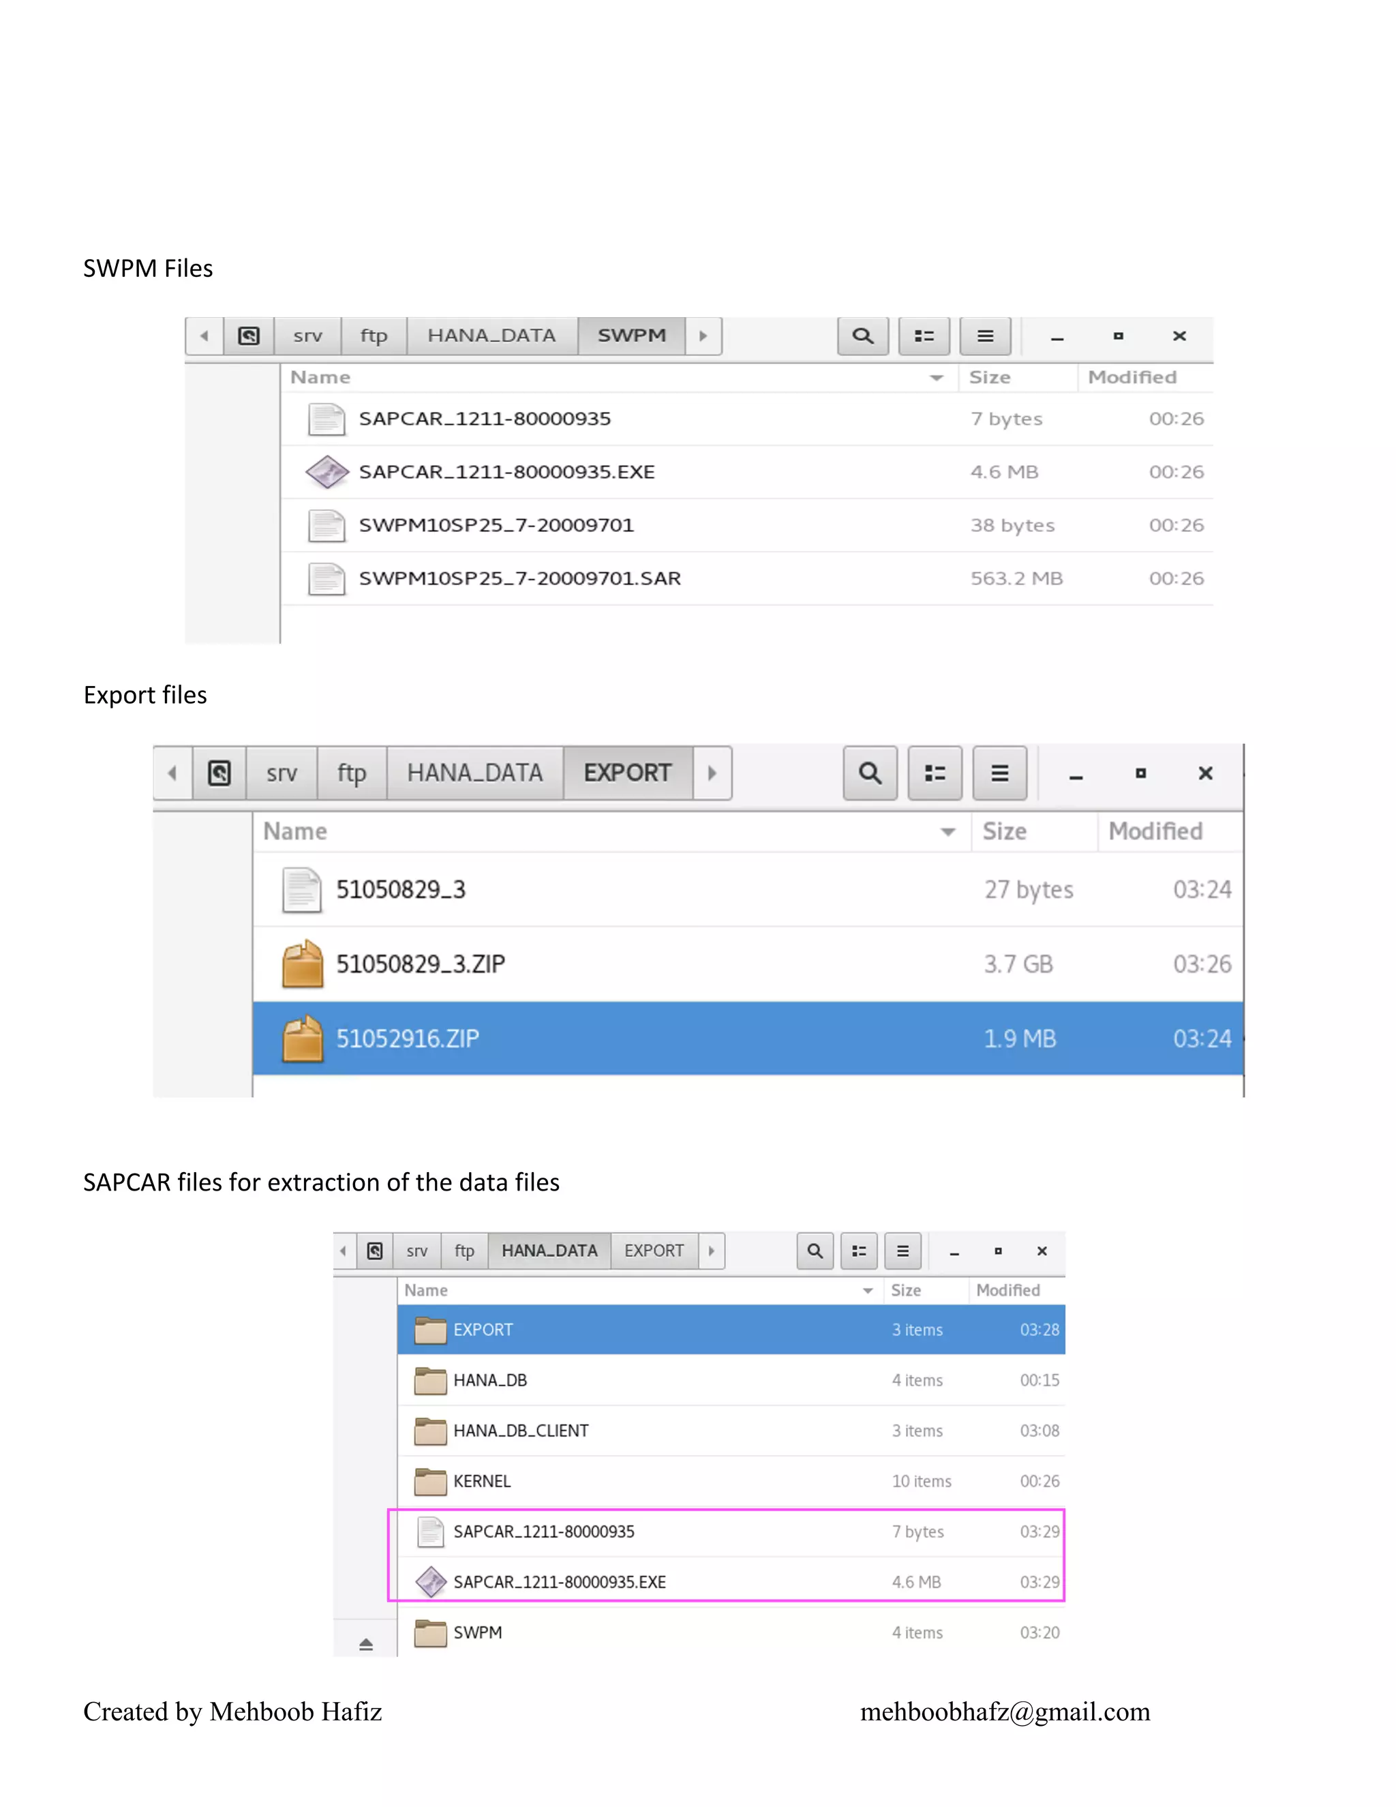Open hamburger menu in SWPM window
This screenshot has width=1396, height=1807.
pos(985,336)
